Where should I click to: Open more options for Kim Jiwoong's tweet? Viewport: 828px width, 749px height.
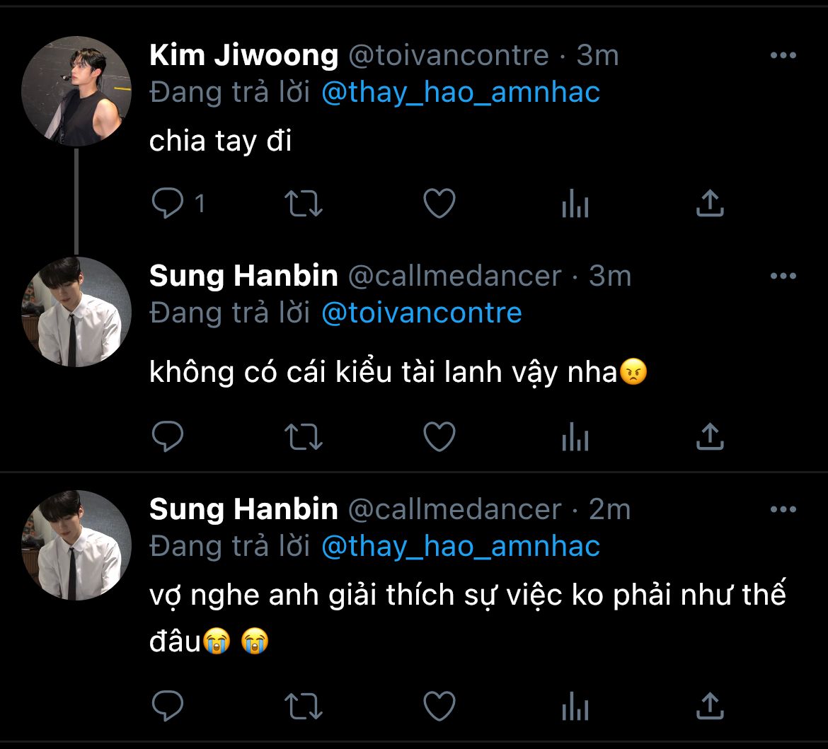point(783,56)
